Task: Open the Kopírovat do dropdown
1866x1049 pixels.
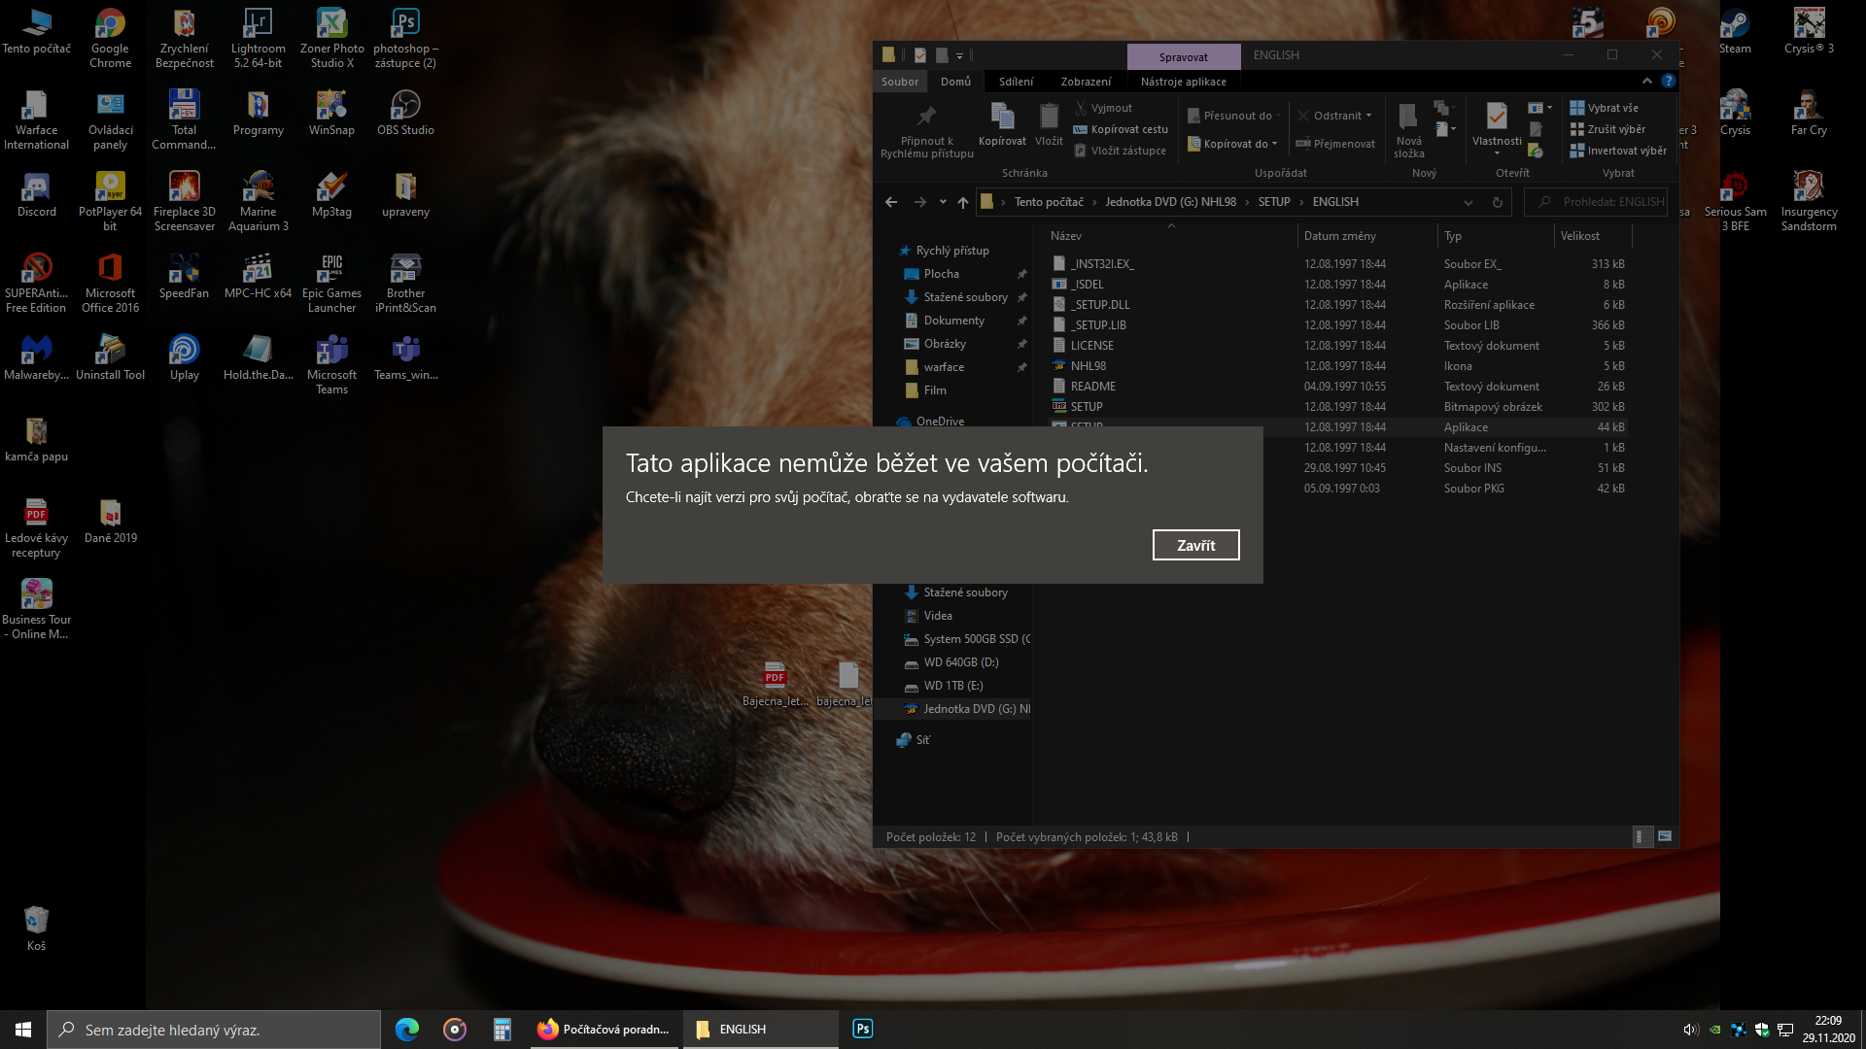Action: tap(1236, 144)
